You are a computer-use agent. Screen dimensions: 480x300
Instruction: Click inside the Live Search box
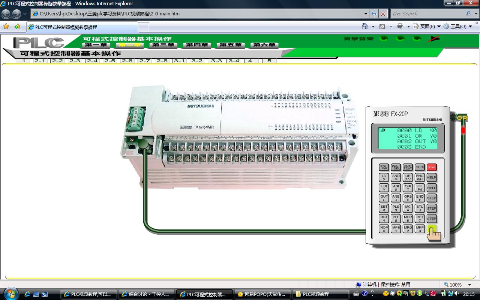tap(427, 14)
